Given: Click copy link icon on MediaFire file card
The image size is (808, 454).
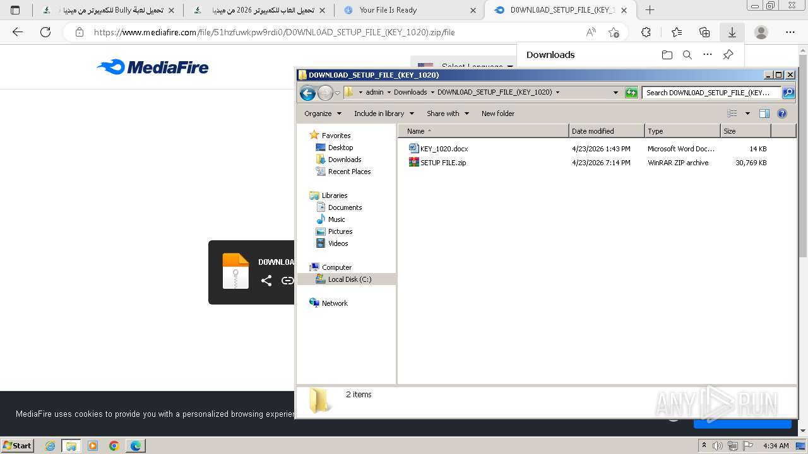Looking at the screenshot, I should (287, 281).
